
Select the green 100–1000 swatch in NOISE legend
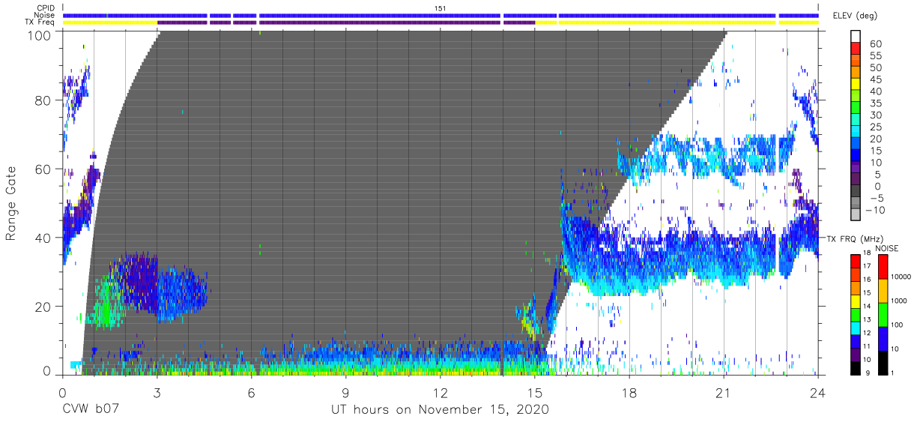click(883, 314)
